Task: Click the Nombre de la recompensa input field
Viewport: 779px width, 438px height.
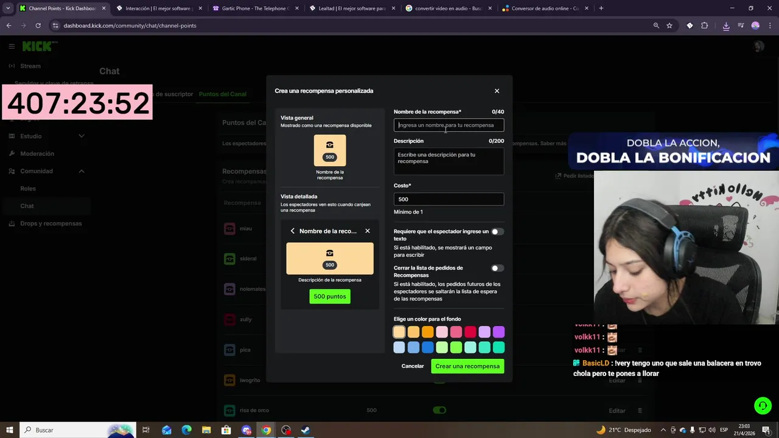Action: (449, 125)
